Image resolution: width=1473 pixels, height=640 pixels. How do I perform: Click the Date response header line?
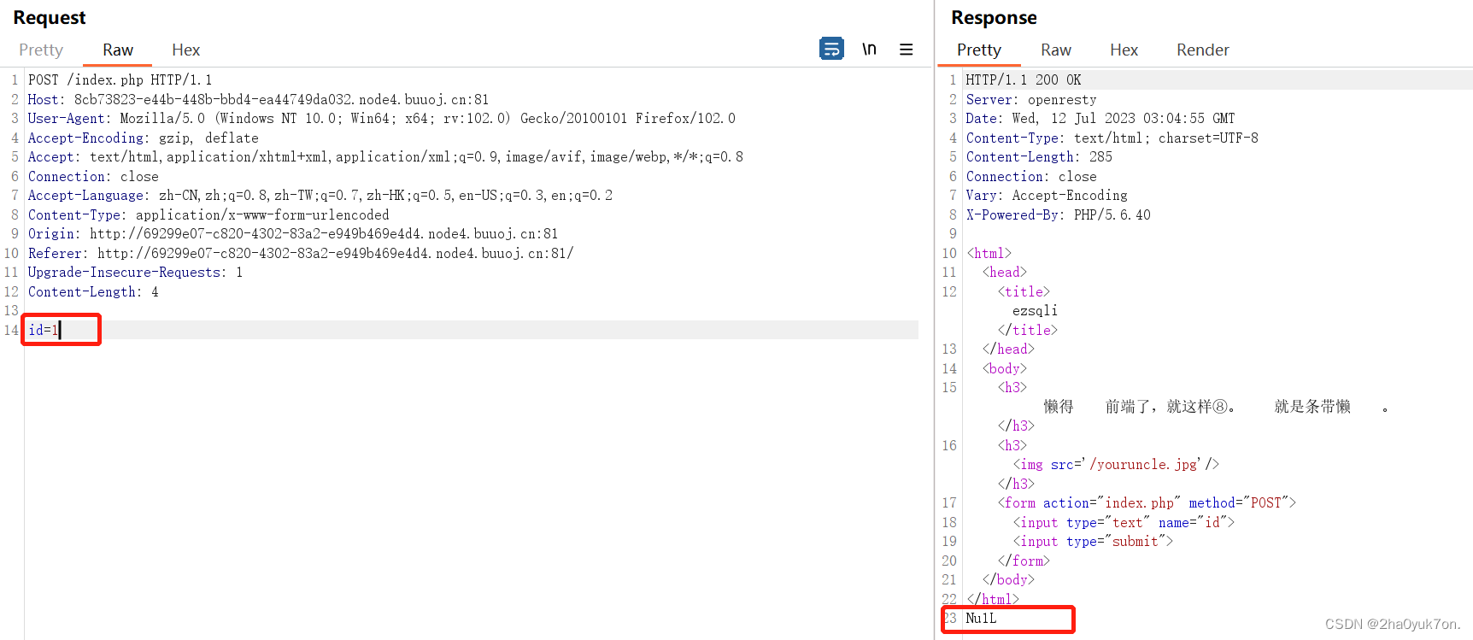click(1100, 118)
